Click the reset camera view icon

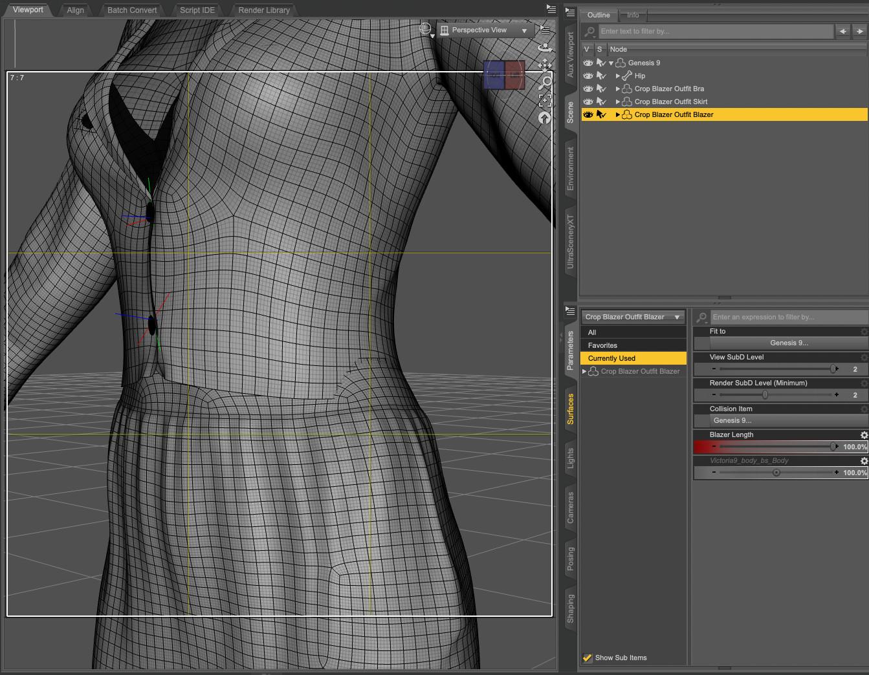point(545,118)
